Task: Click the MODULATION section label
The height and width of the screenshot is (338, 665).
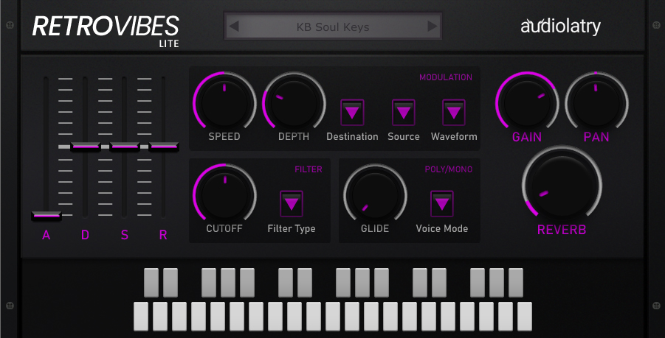Action: [x=446, y=77]
